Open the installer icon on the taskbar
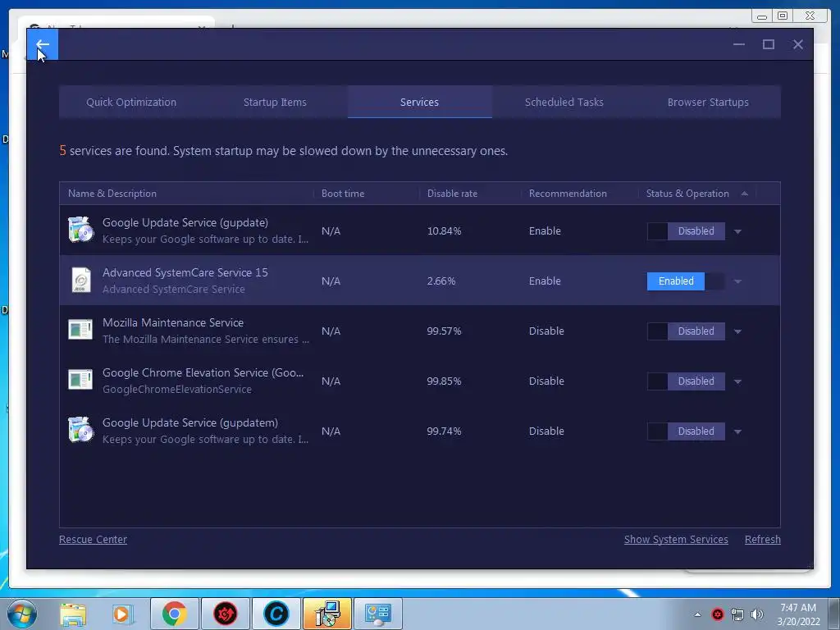 326,614
